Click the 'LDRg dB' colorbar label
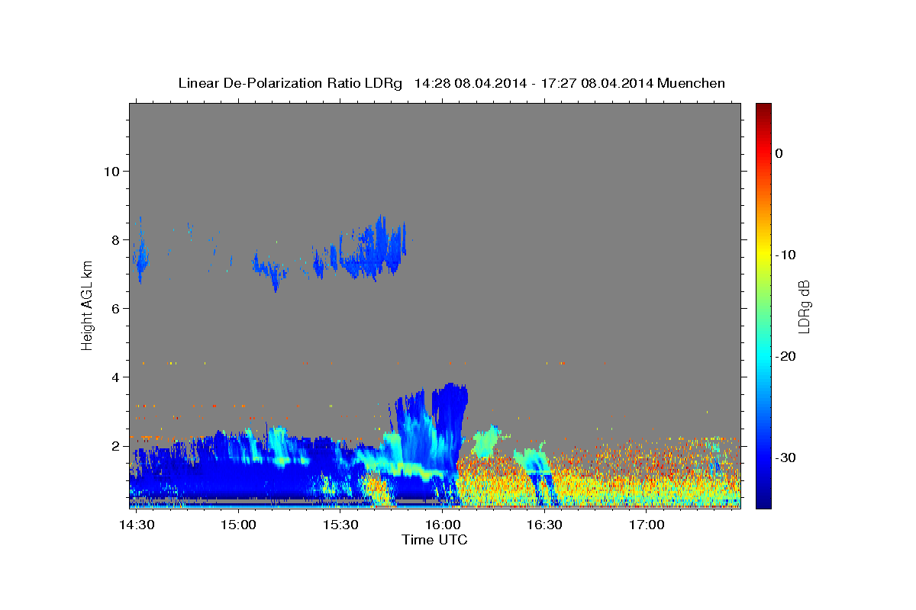Screen dimensions: 916x610 coord(804,307)
